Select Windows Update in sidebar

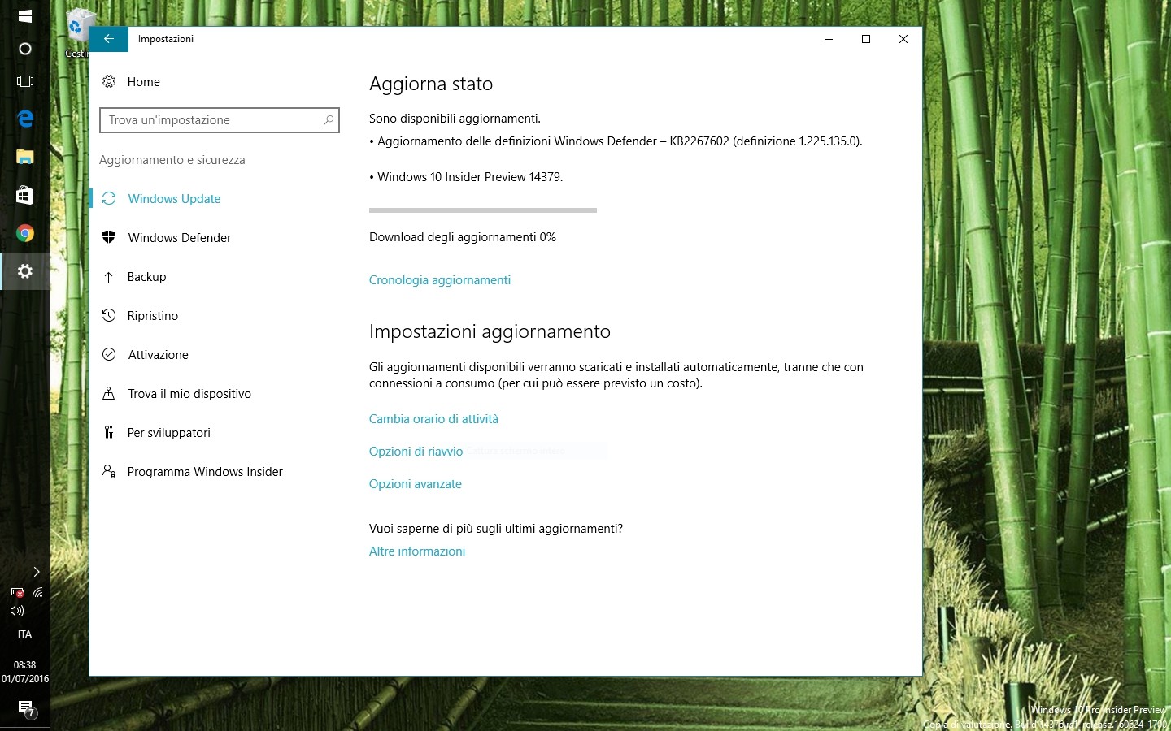[x=174, y=198]
